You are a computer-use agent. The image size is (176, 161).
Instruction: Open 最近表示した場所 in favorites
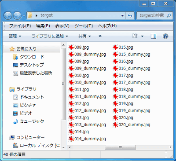click(x=33, y=73)
